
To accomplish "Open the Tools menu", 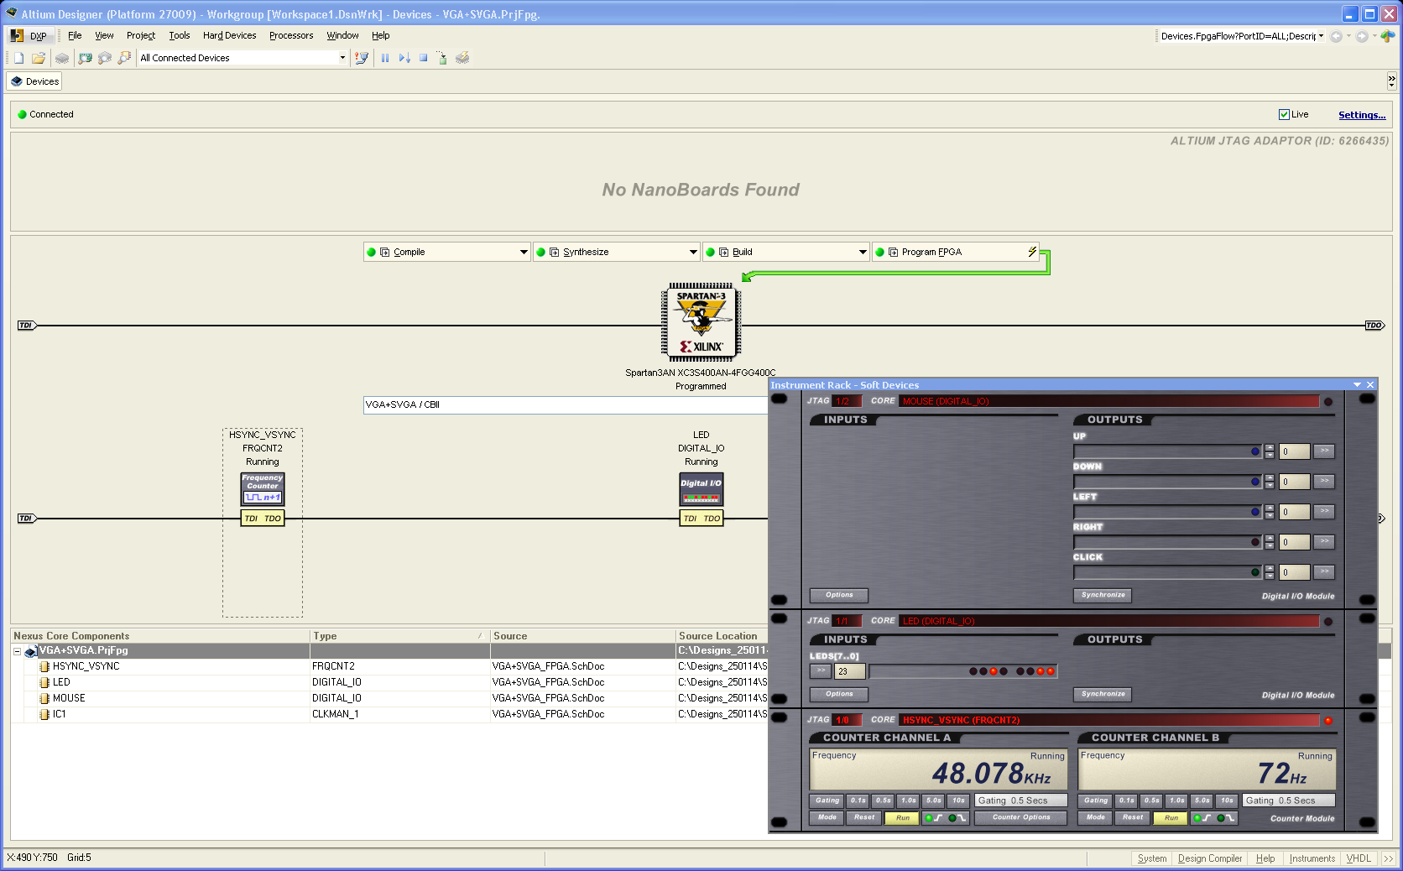I will (180, 36).
